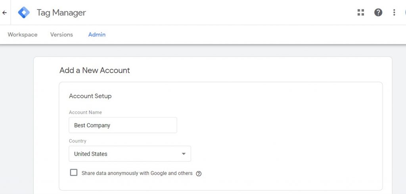Click the Account Name field label
The image size is (406, 194).
pyautogui.click(x=85, y=113)
